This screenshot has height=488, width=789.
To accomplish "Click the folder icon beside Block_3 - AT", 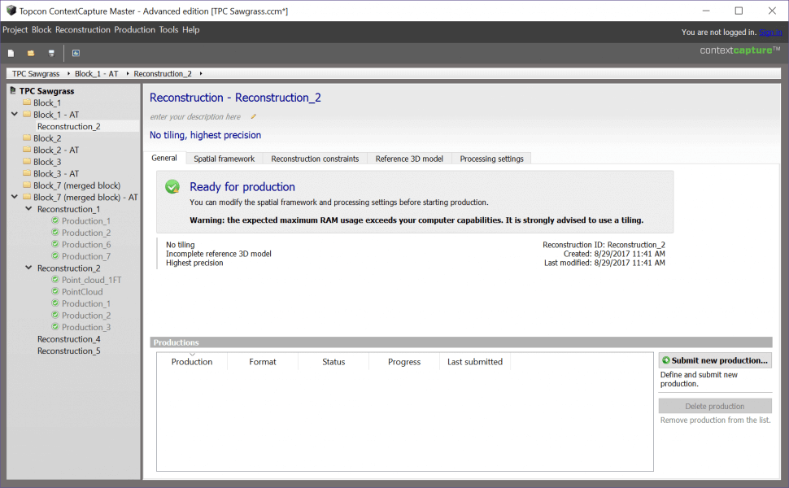I will click(27, 173).
